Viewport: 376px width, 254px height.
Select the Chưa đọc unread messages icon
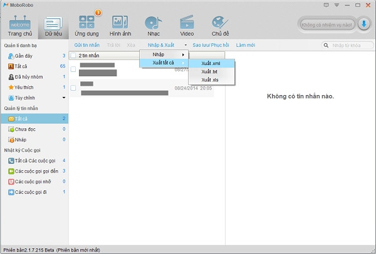click(x=11, y=130)
